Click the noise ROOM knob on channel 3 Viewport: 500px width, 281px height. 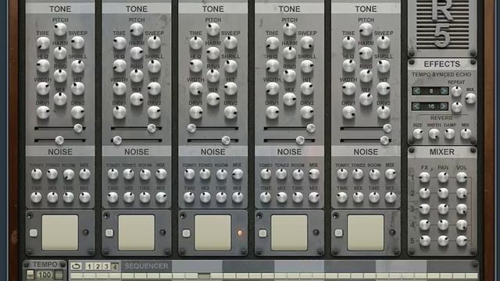coord(221,174)
